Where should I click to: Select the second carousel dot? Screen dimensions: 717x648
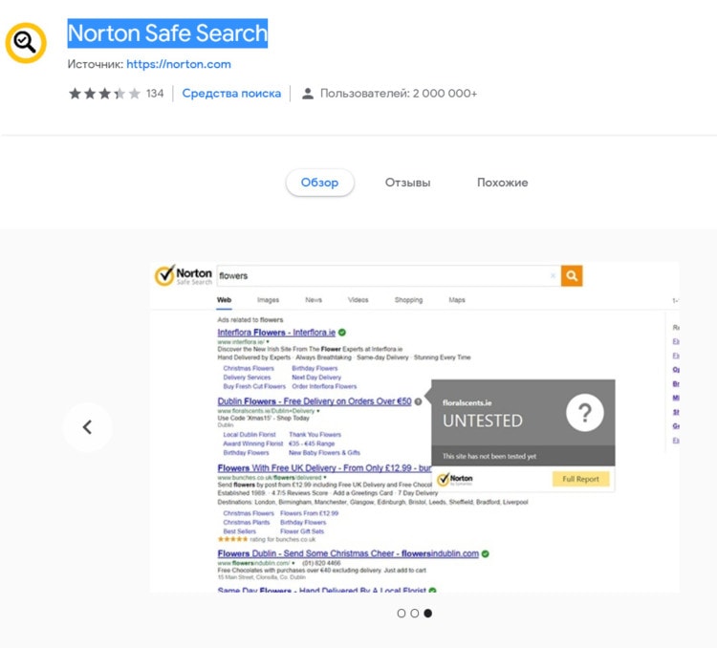(x=415, y=614)
